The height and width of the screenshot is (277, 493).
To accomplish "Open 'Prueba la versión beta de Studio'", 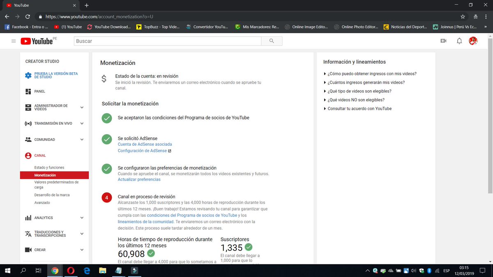I will [x=56, y=76].
